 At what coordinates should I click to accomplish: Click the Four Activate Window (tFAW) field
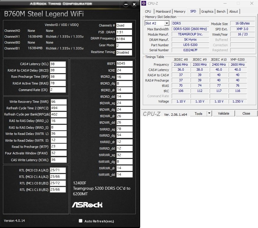pyautogui.click(x=59, y=153)
